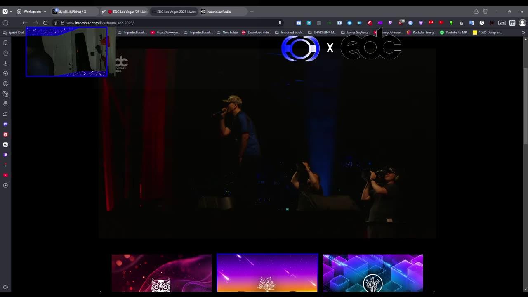
Task: Open the James SayVenz... bookmark folder
Action: (355, 32)
